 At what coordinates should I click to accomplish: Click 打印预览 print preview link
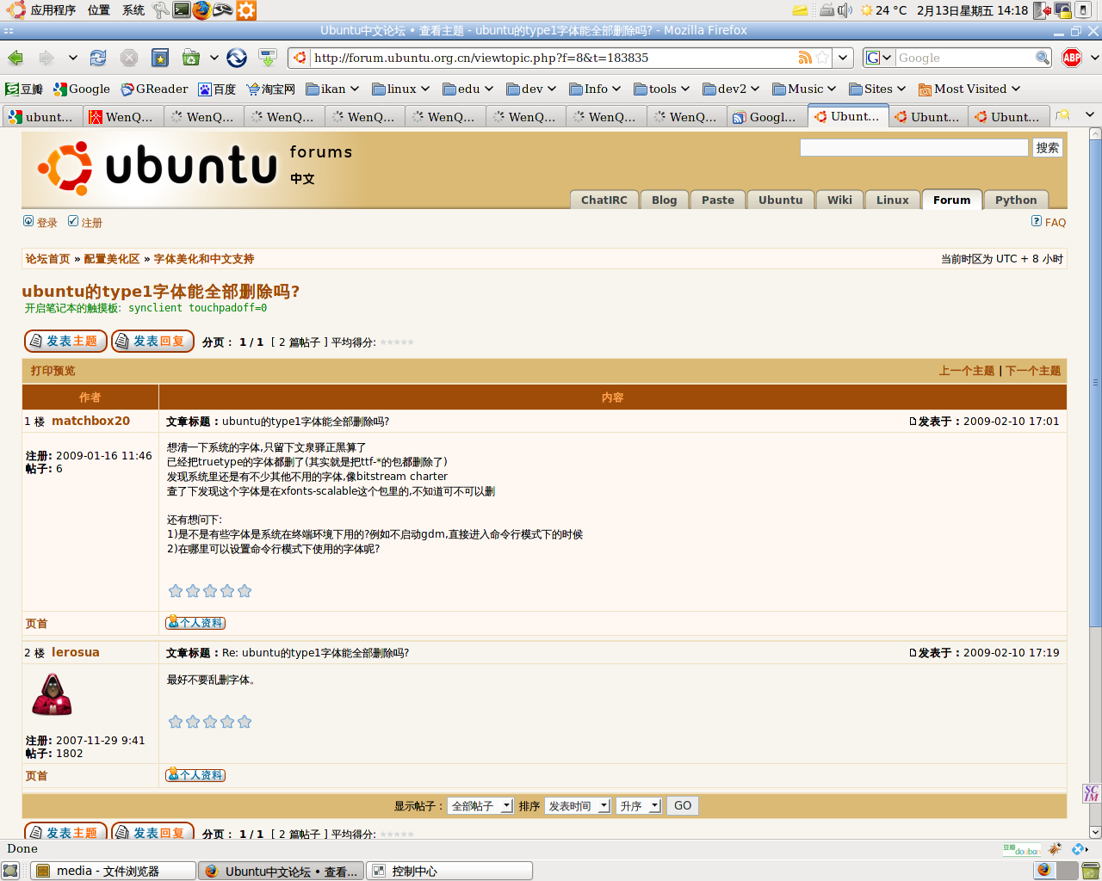pos(53,371)
